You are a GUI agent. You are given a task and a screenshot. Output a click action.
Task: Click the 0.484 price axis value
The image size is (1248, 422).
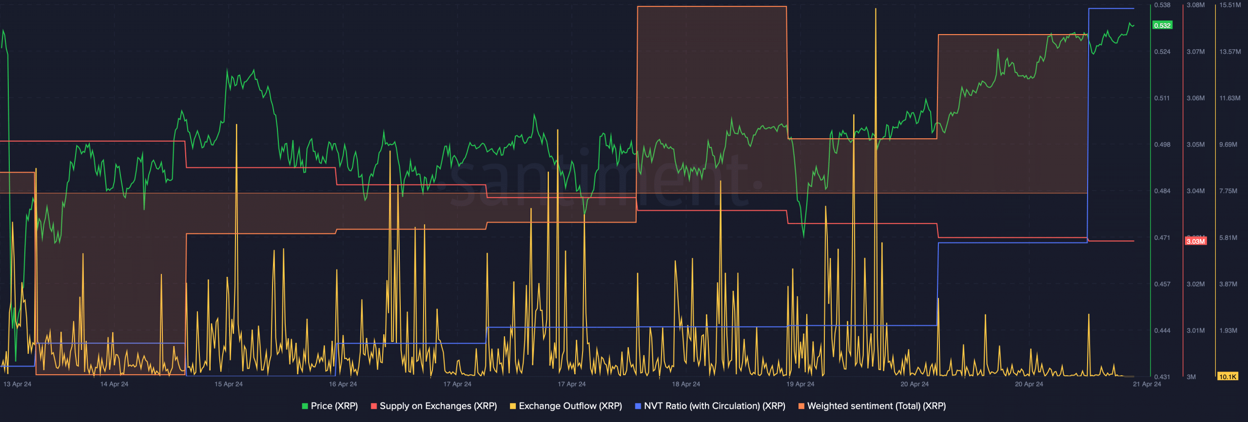point(1162,191)
